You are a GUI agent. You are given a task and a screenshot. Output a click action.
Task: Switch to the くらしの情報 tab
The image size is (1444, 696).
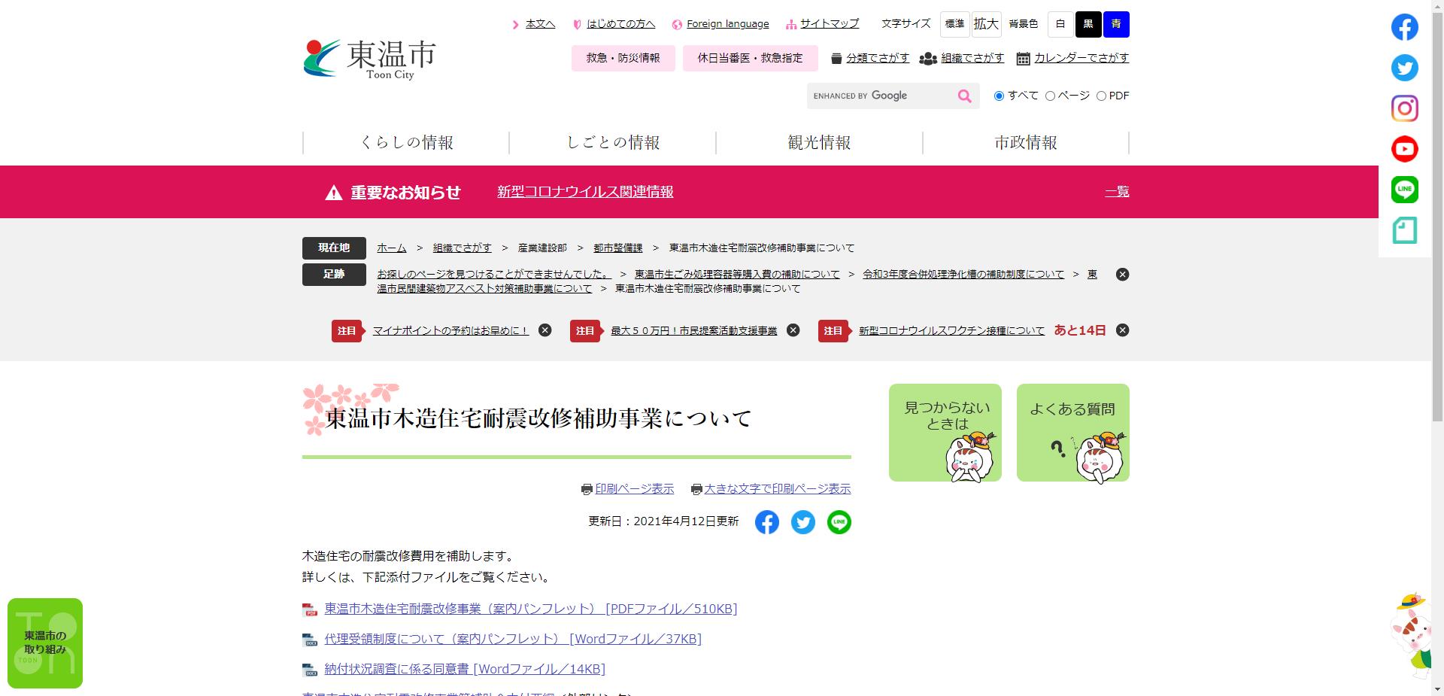406,142
